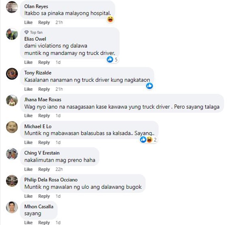Screen dimensions: 248x225
Task: Open Jhana Mae Roxas' profile picture
Action: click(12, 100)
